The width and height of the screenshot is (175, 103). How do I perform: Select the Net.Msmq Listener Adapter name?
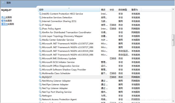[x=56, y=81]
